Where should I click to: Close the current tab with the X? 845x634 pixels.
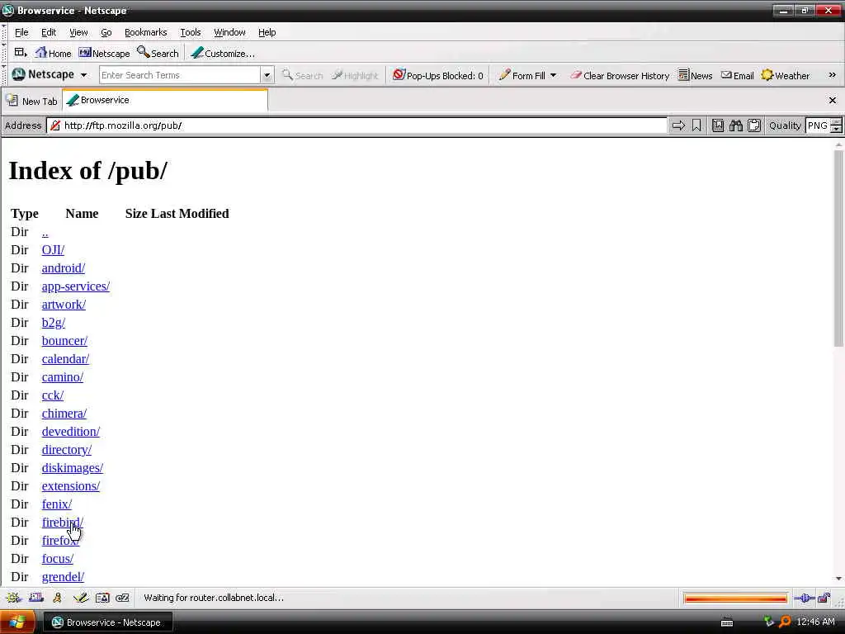coord(833,100)
